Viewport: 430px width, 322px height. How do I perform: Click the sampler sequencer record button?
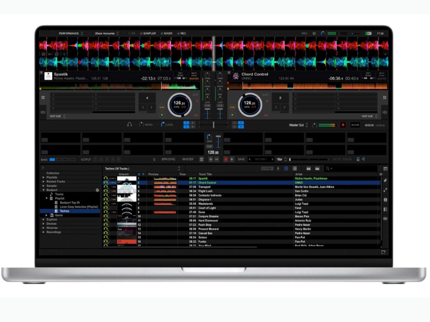tap(226, 159)
